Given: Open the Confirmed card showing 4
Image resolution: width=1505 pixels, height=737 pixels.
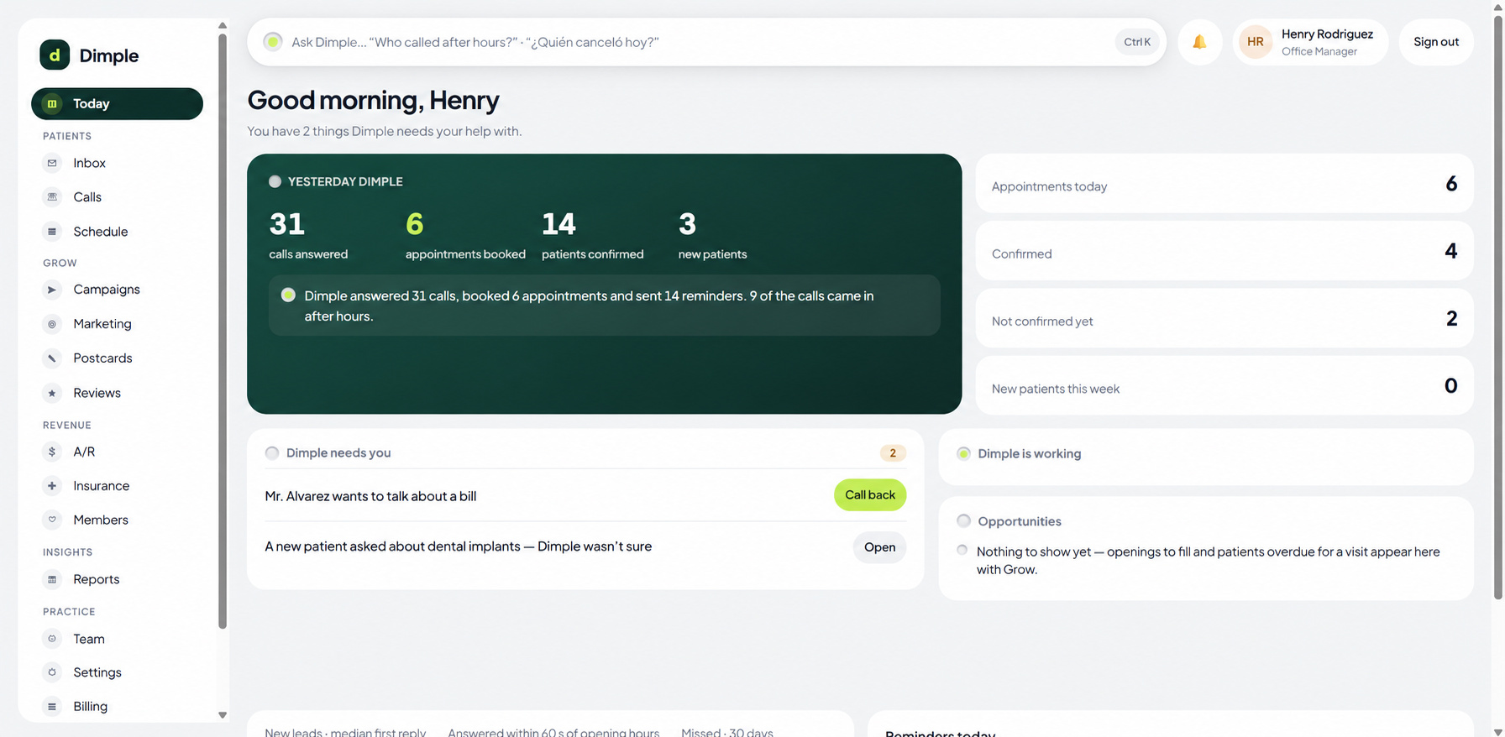Looking at the screenshot, I should coord(1224,251).
